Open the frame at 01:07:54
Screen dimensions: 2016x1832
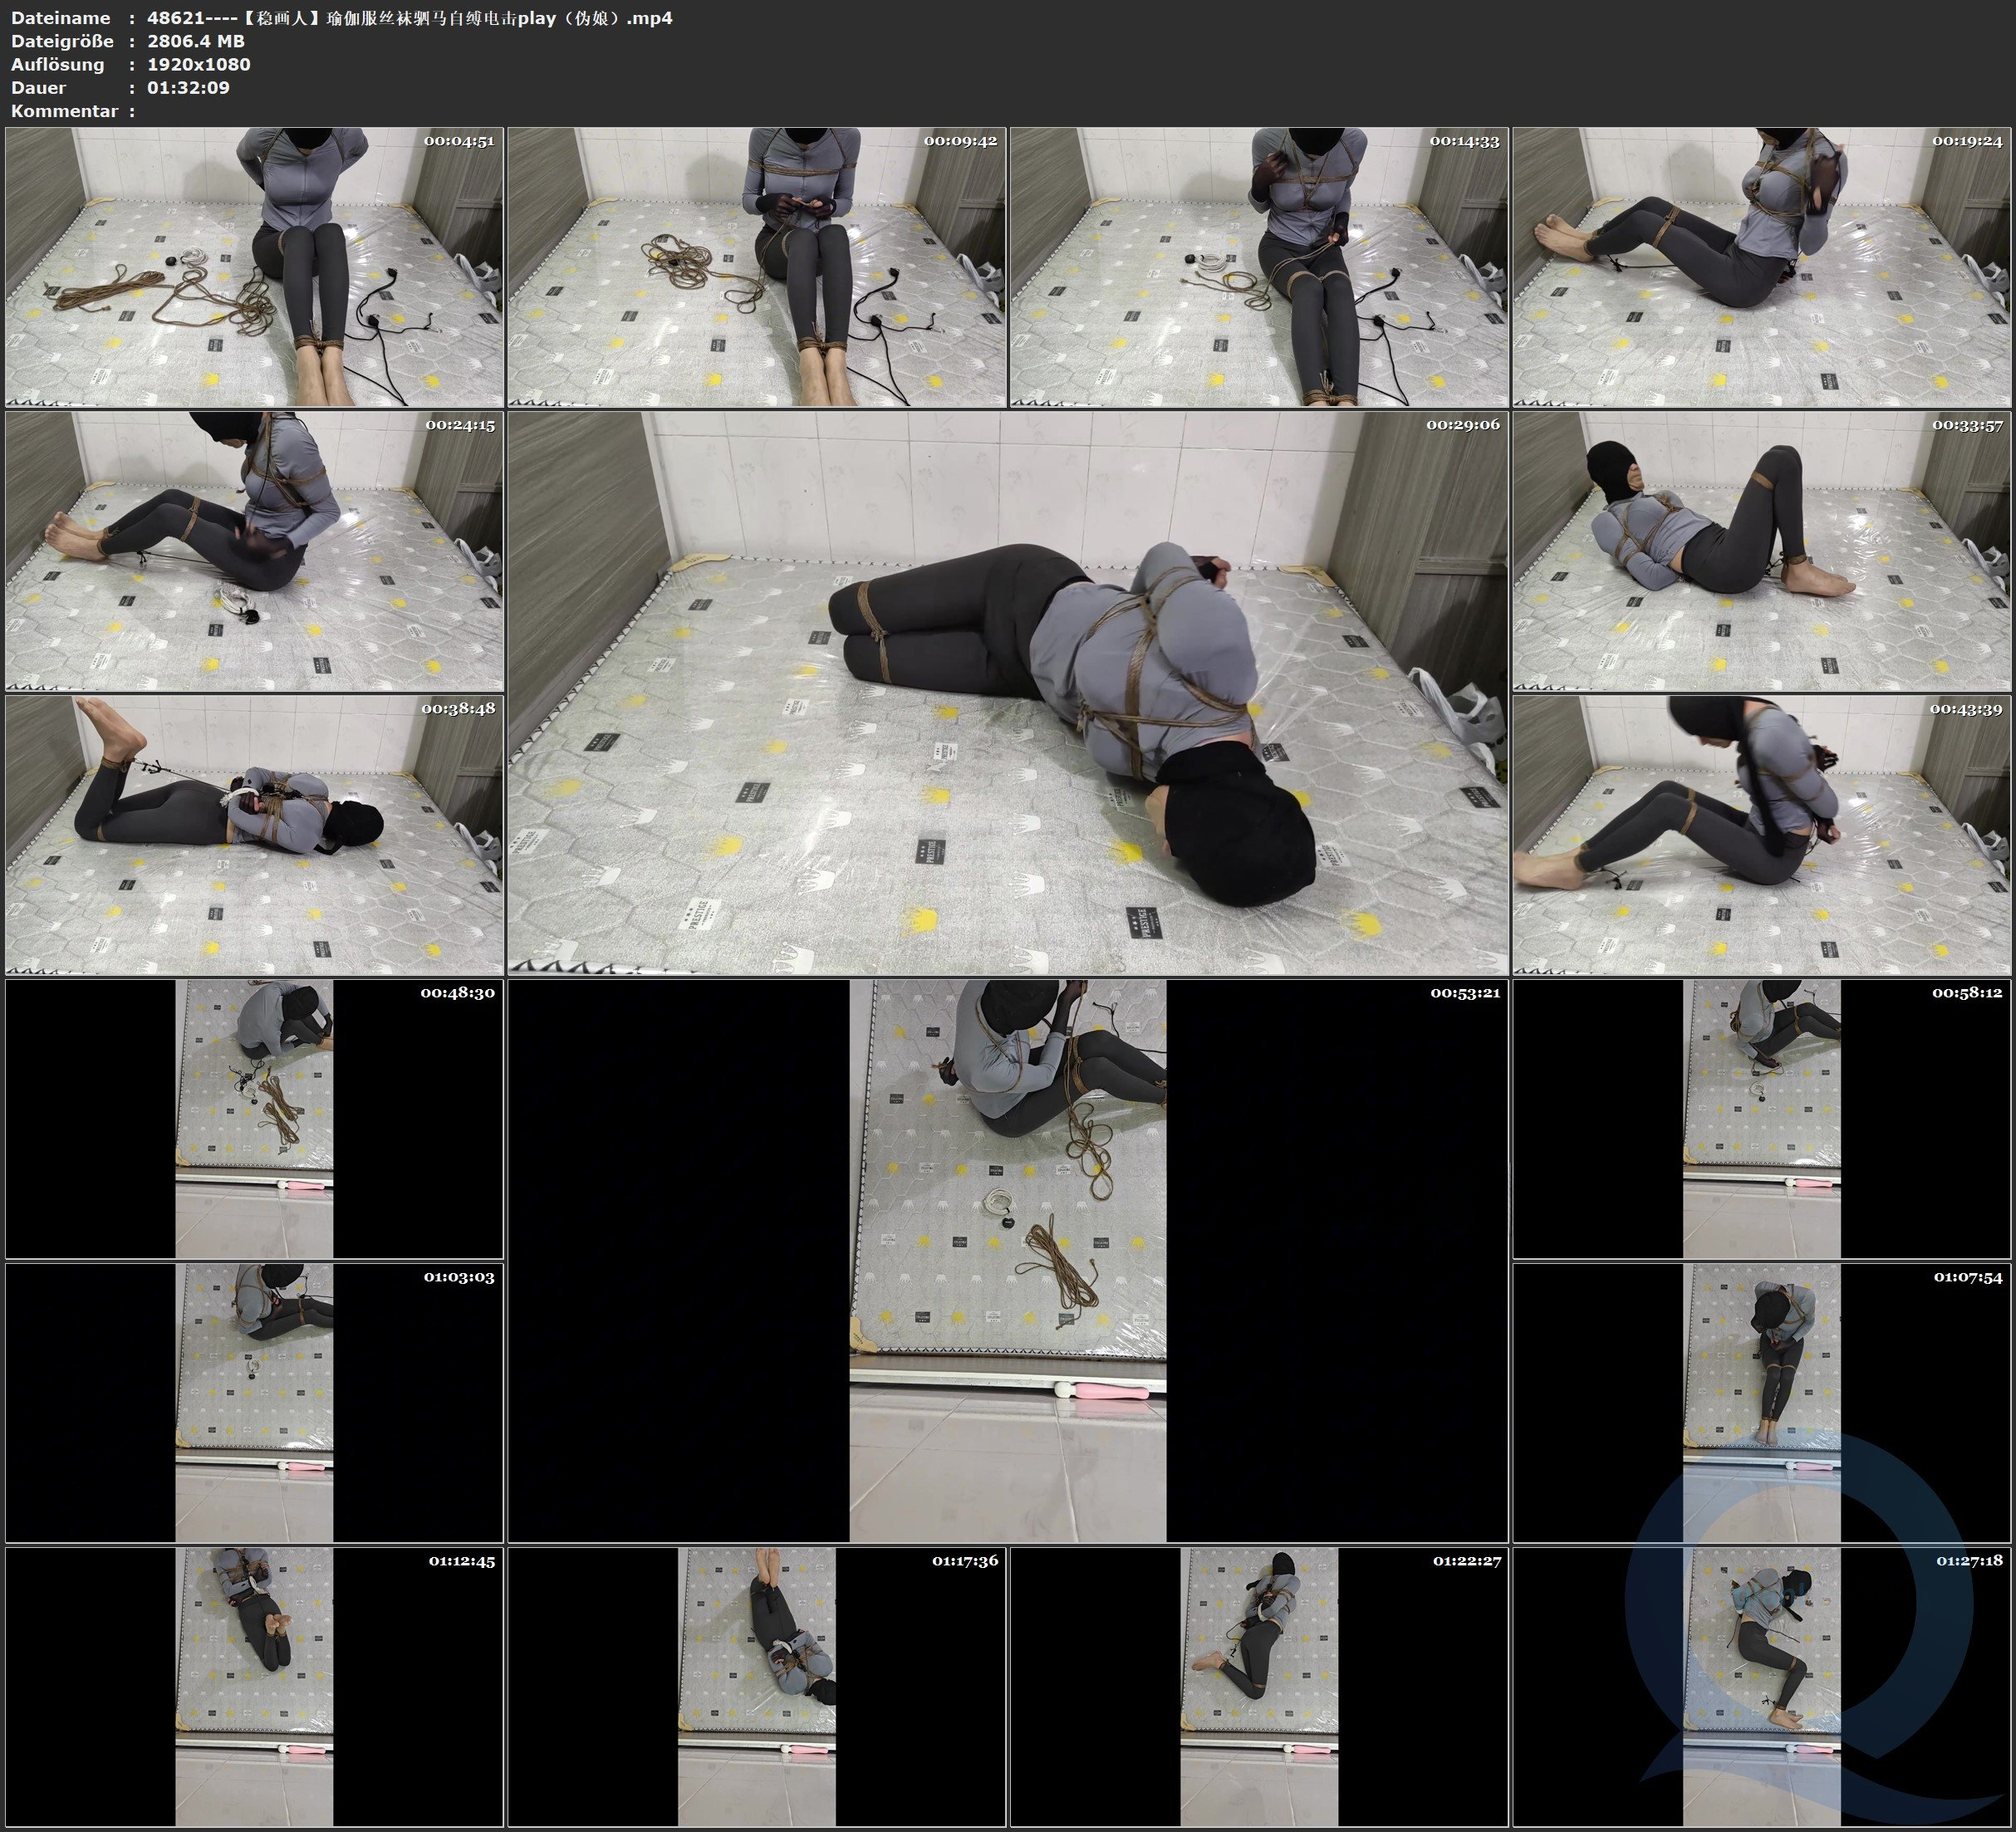tap(1761, 1402)
